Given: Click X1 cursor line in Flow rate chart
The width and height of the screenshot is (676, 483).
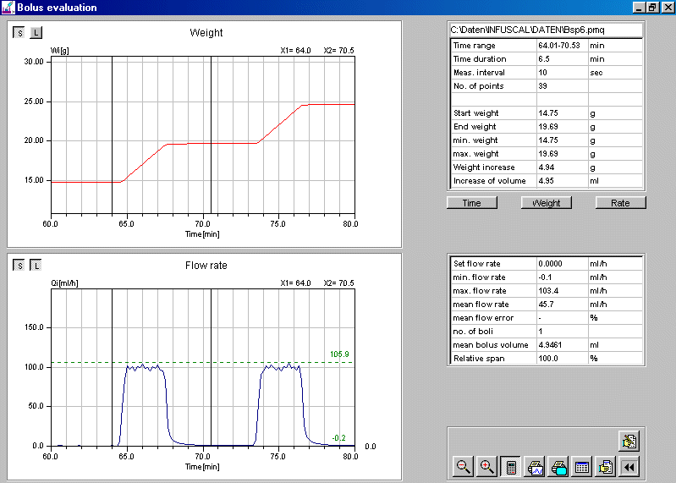Looking at the screenshot, I should 112,367.
